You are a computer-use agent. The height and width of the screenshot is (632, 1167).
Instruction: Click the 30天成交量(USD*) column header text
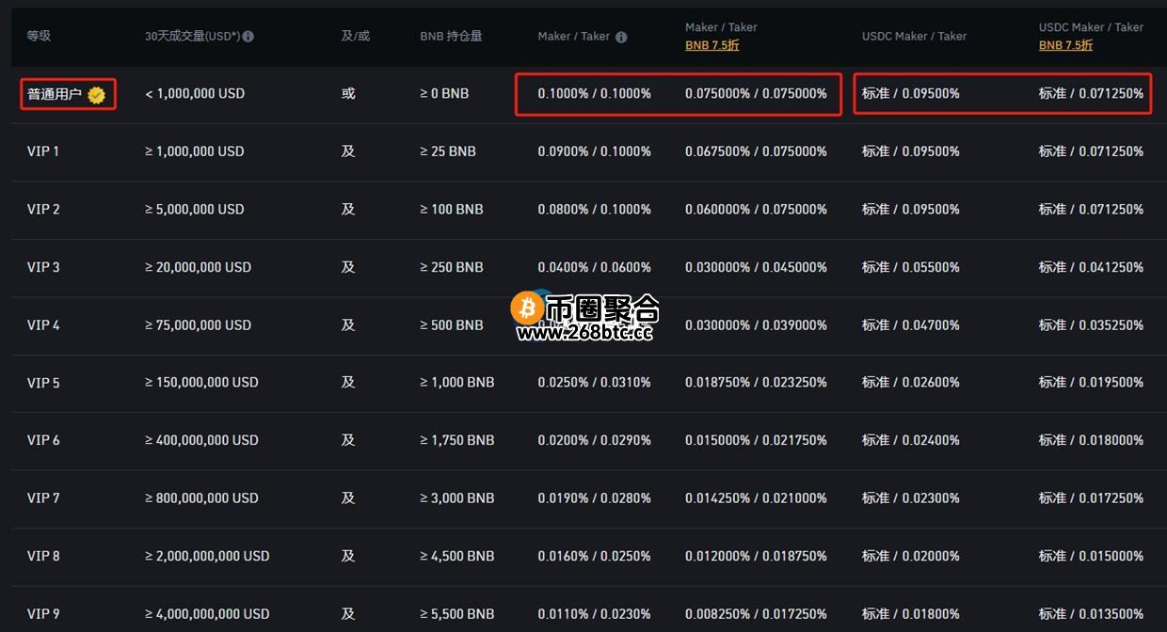point(192,36)
